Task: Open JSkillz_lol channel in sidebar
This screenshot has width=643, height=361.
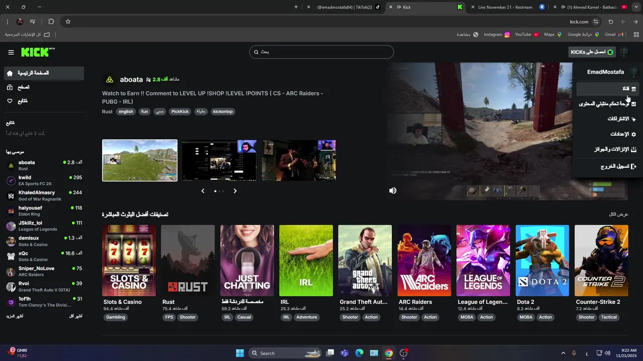Action: 44,226
